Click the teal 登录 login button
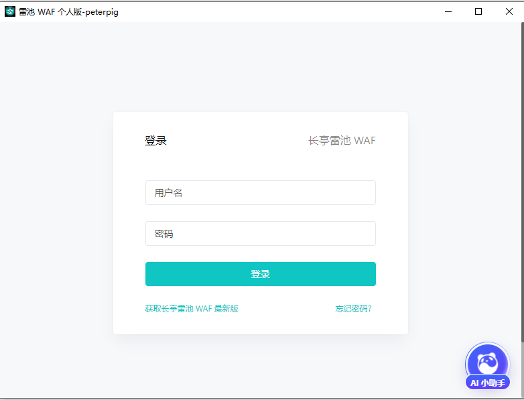The height and width of the screenshot is (400, 524). (261, 274)
